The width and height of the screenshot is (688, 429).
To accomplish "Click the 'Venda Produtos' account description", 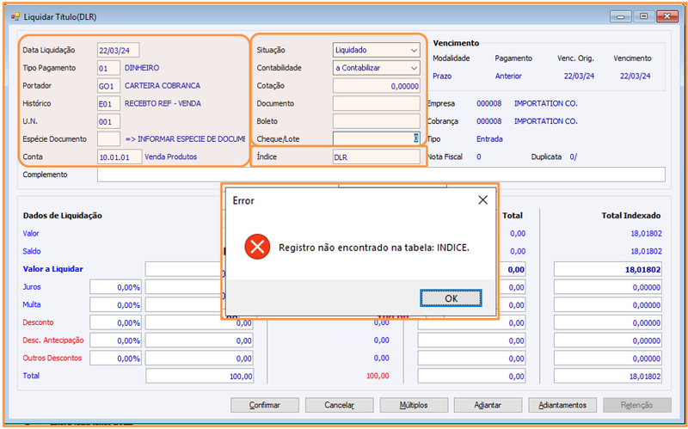I will tap(170, 156).
